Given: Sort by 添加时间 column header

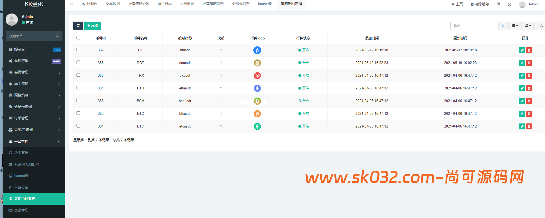Looking at the screenshot, I should (x=372, y=38).
